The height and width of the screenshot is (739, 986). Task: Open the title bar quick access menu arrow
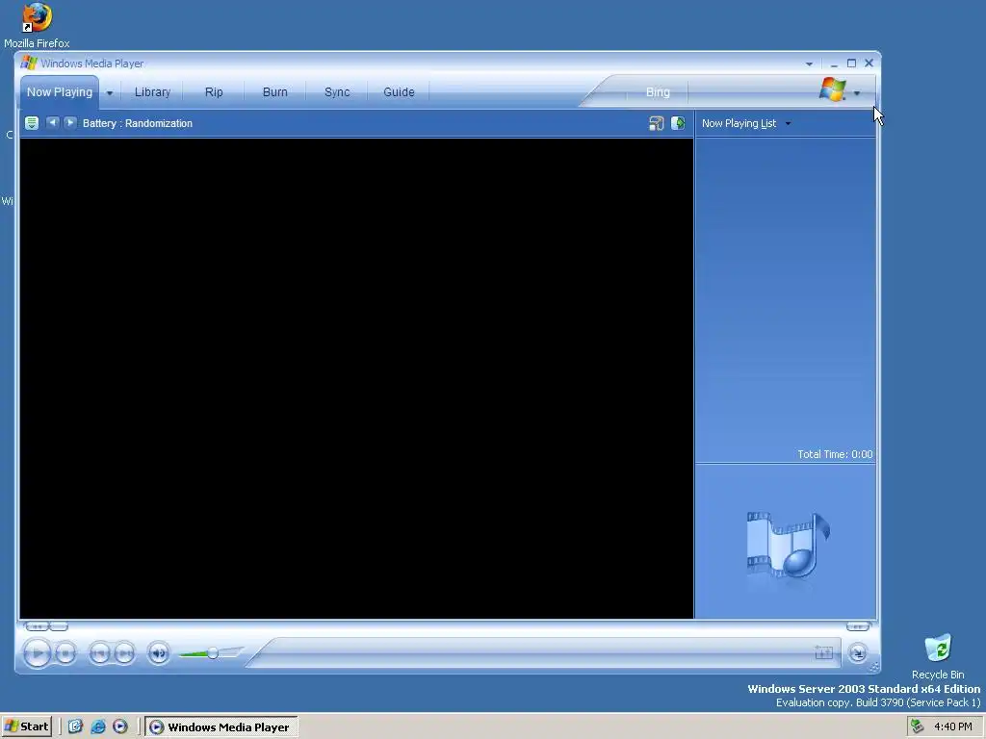[x=809, y=64]
